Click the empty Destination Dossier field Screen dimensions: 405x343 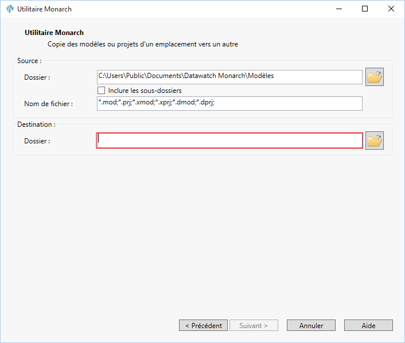coord(229,141)
